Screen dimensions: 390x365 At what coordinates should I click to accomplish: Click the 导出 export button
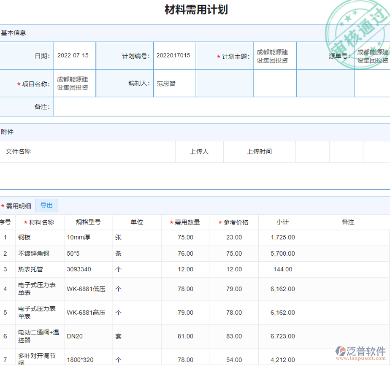click(46, 205)
